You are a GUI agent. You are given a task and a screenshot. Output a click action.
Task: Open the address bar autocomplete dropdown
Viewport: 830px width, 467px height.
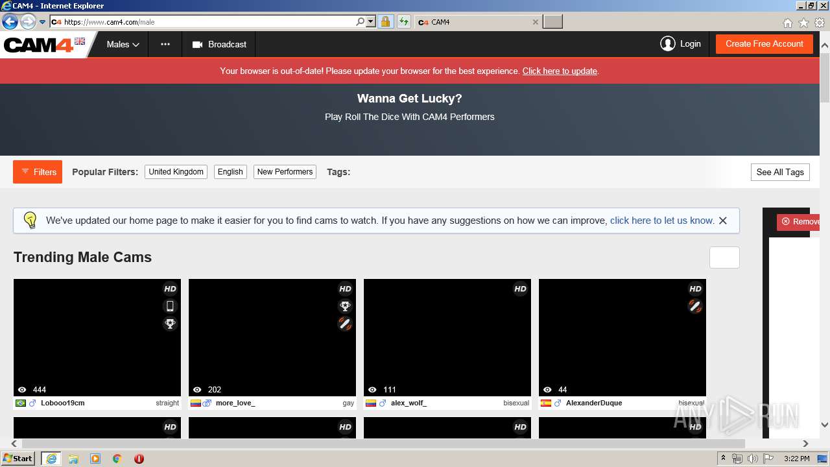(371, 22)
